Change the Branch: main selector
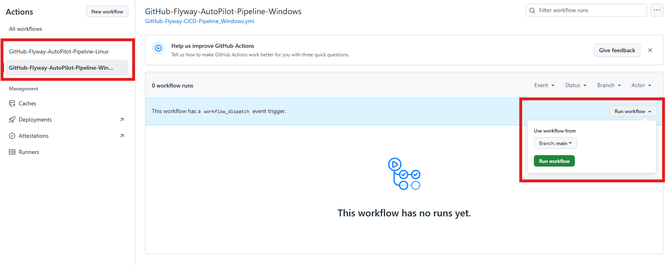 click(x=555, y=143)
